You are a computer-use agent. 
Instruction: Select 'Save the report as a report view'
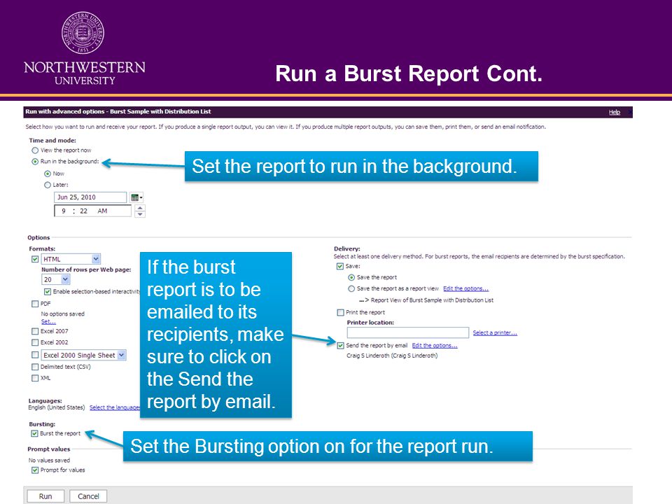[x=351, y=289]
